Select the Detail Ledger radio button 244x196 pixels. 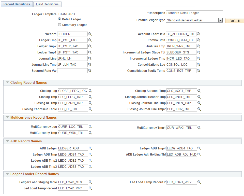[x=59, y=19]
